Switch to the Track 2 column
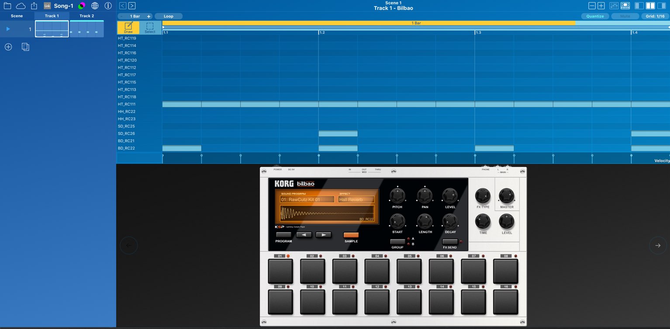670x329 pixels. (x=86, y=16)
